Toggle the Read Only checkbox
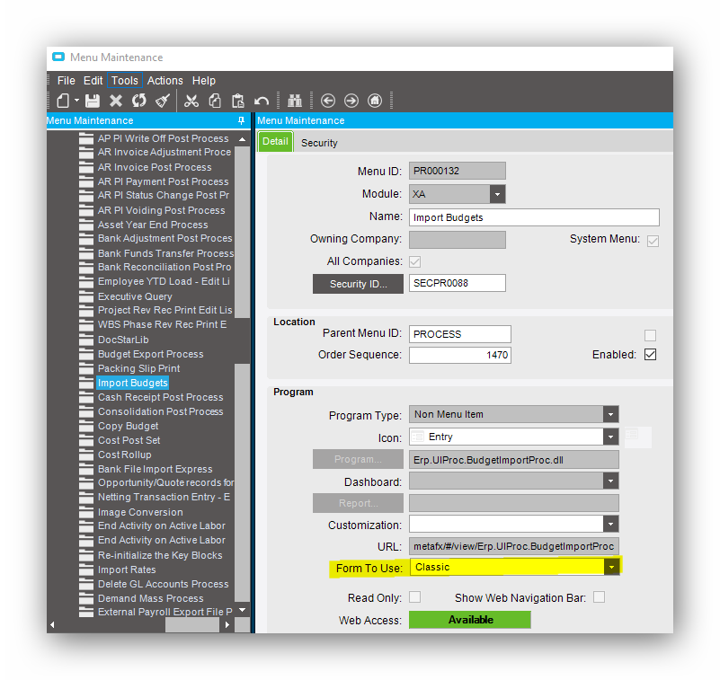 coord(414,597)
